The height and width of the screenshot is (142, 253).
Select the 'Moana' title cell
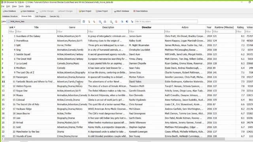36,95
